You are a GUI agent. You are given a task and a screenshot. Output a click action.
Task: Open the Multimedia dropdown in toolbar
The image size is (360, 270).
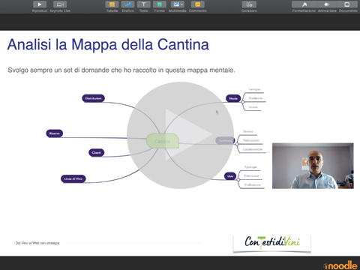(178, 4)
